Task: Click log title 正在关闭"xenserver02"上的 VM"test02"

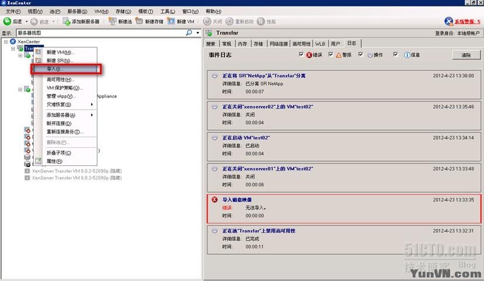Action: (x=268, y=107)
